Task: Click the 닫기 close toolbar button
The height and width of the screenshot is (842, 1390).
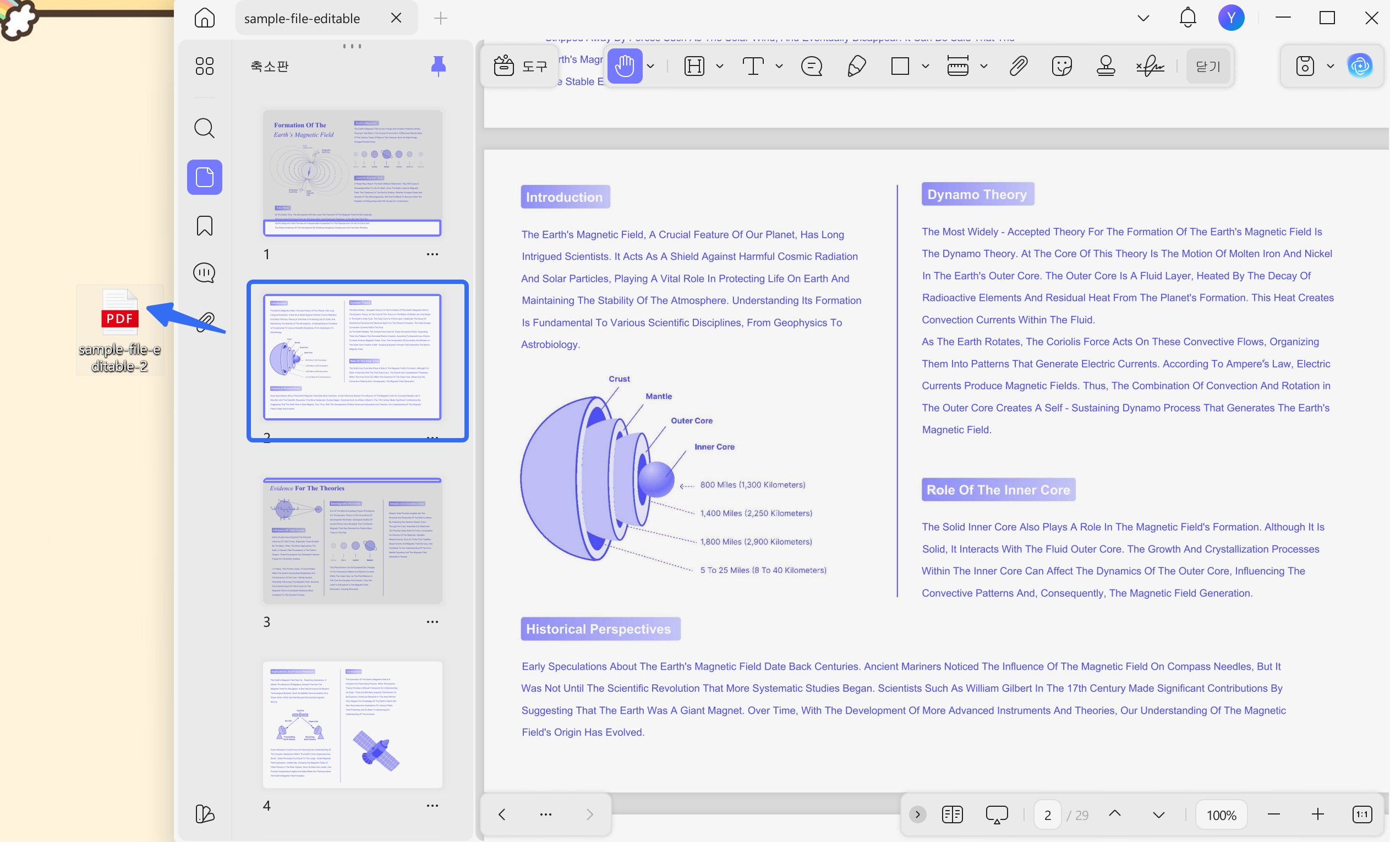Action: pyautogui.click(x=1208, y=66)
